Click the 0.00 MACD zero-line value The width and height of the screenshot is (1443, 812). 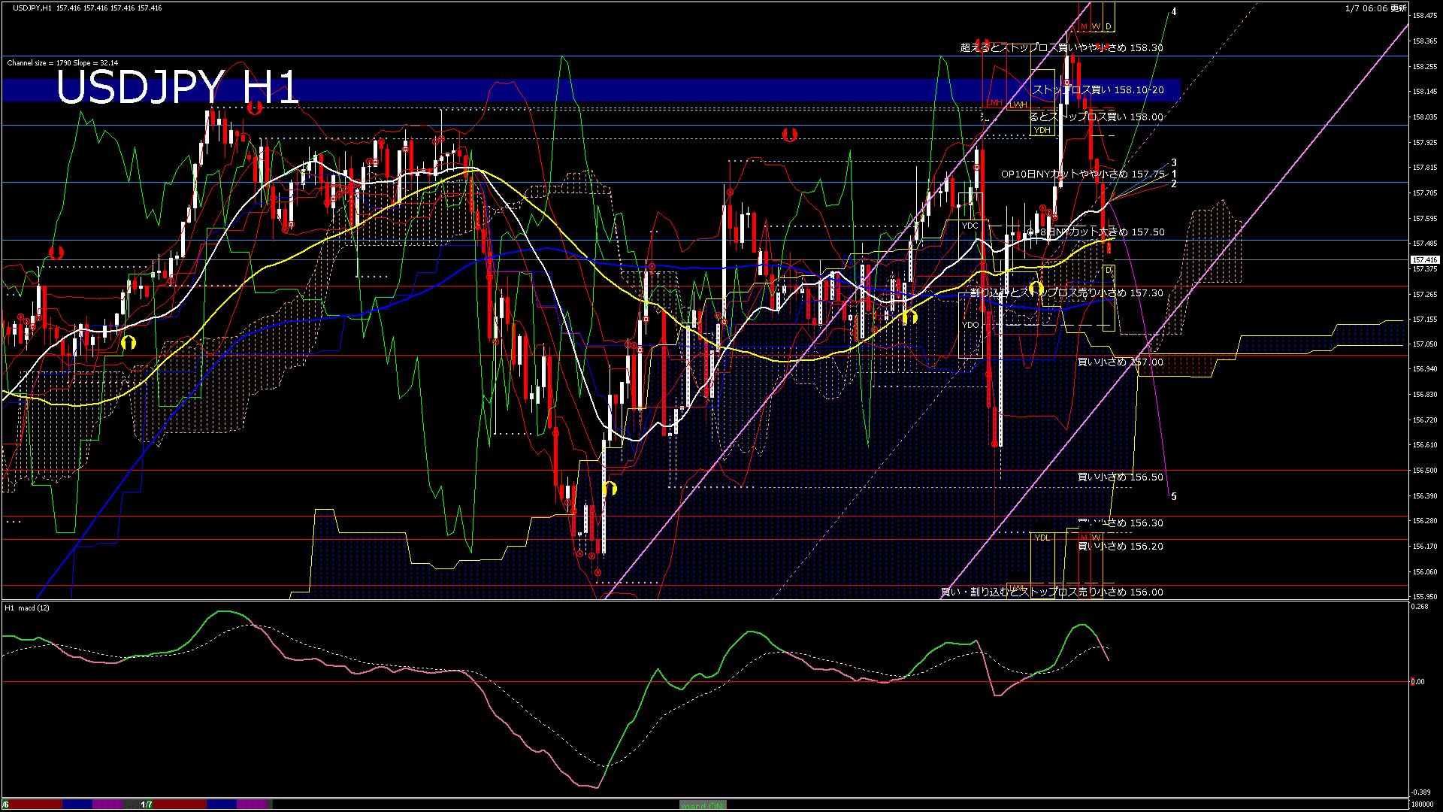[1417, 682]
